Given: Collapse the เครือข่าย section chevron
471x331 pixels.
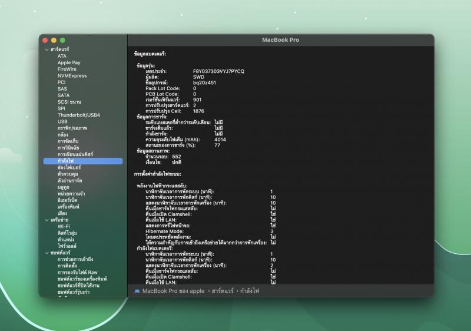Looking at the screenshot, I should coord(47,220).
